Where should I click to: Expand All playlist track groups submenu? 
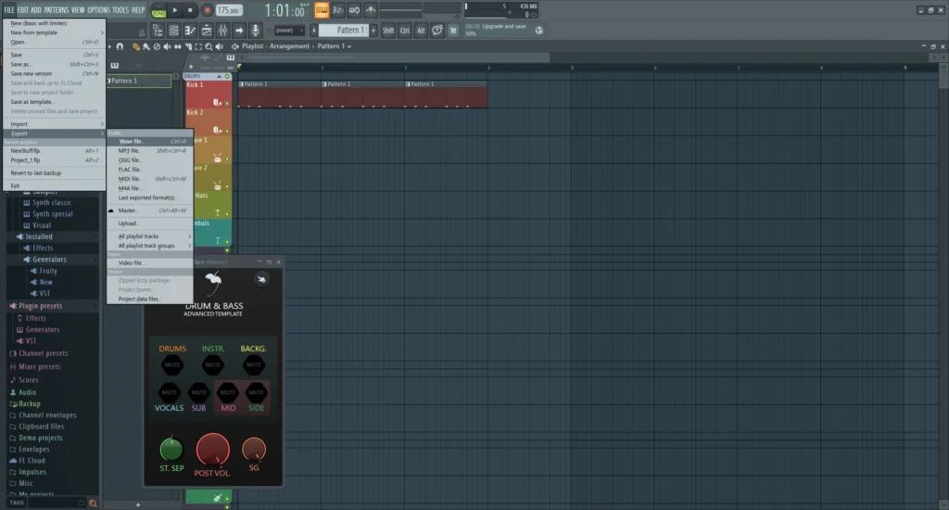150,246
